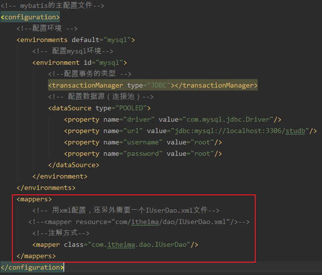
Task: Click the password property line
Action: coord(143,154)
